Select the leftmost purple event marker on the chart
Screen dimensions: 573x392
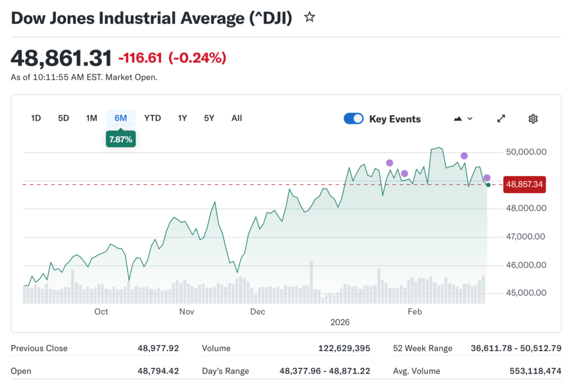click(389, 162)
